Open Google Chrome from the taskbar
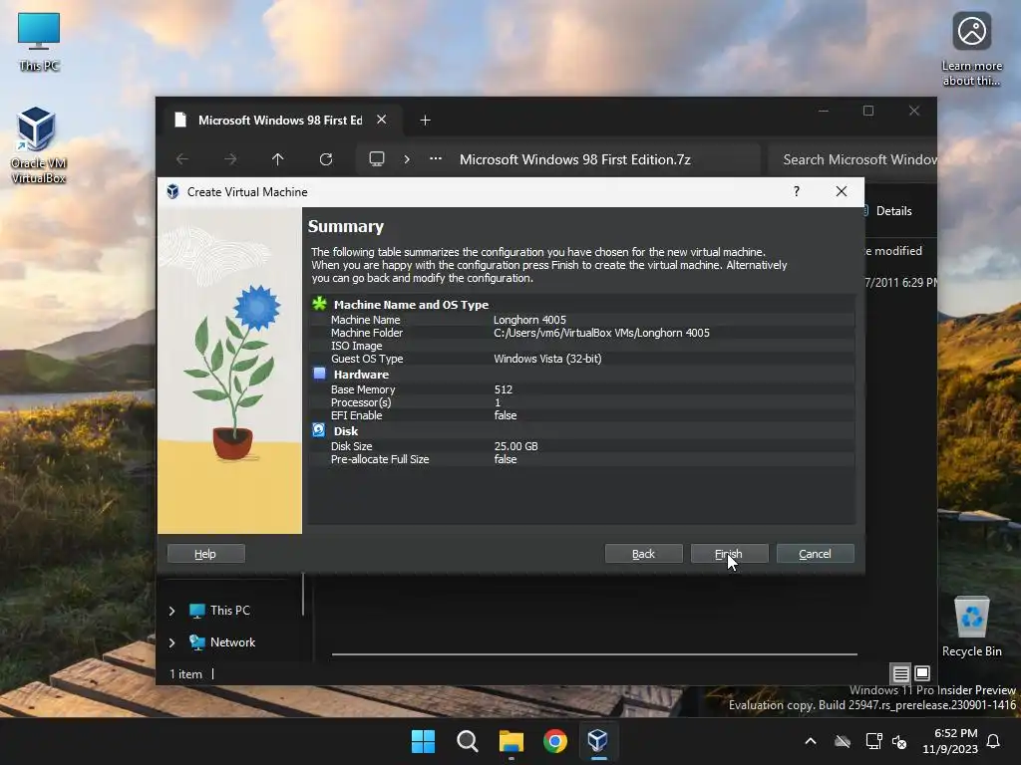The height and width of the screenshot is (765, 1021). pyautogui.click(x=554, y=741)
